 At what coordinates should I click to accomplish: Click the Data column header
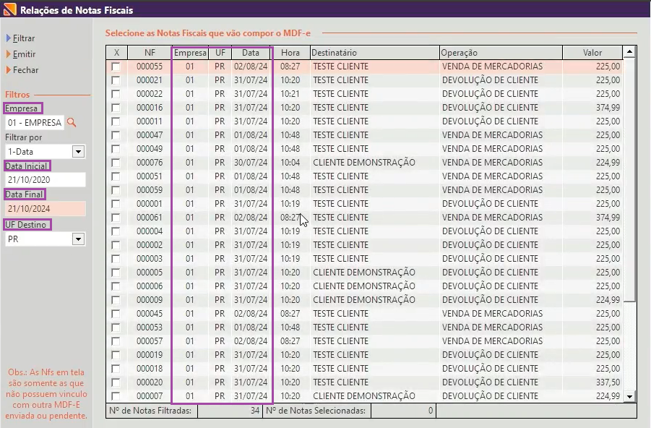pyautogui.click(x=251, y=53)
